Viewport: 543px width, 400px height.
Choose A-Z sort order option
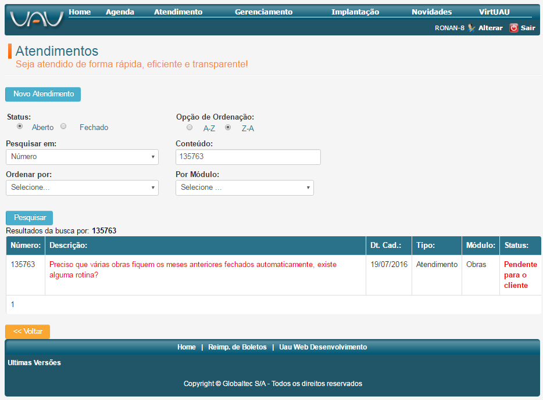coord(190,128)
